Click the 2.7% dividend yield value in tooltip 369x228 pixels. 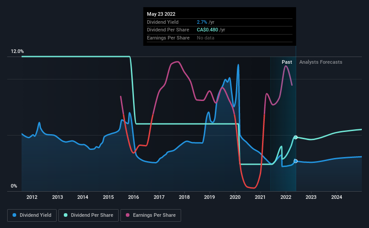(x=202, y=22)
